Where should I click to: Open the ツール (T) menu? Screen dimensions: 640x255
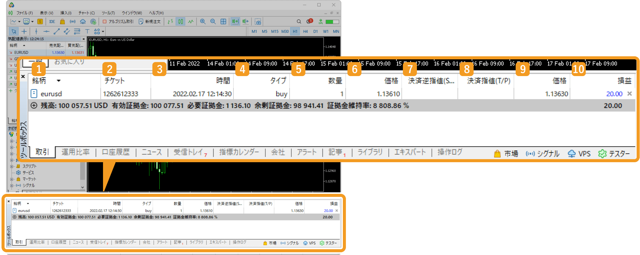click(108, 13)
